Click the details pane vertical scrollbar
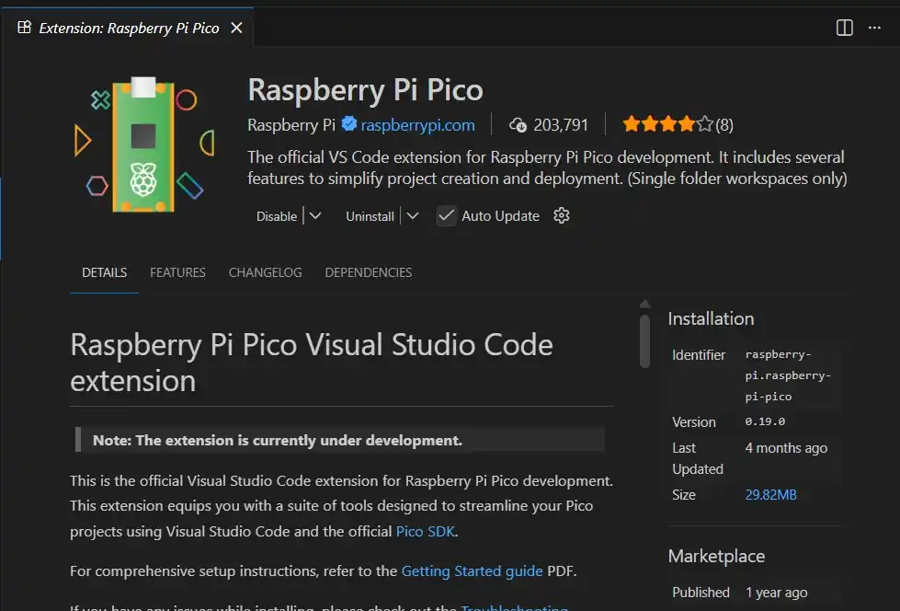 645,340
